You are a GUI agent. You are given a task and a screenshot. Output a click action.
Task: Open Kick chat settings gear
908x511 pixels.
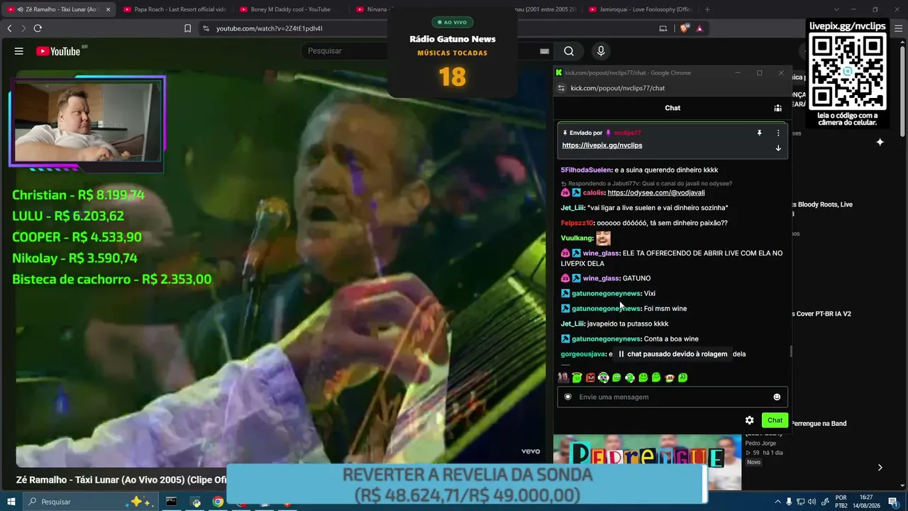click(x=749, y=420)
